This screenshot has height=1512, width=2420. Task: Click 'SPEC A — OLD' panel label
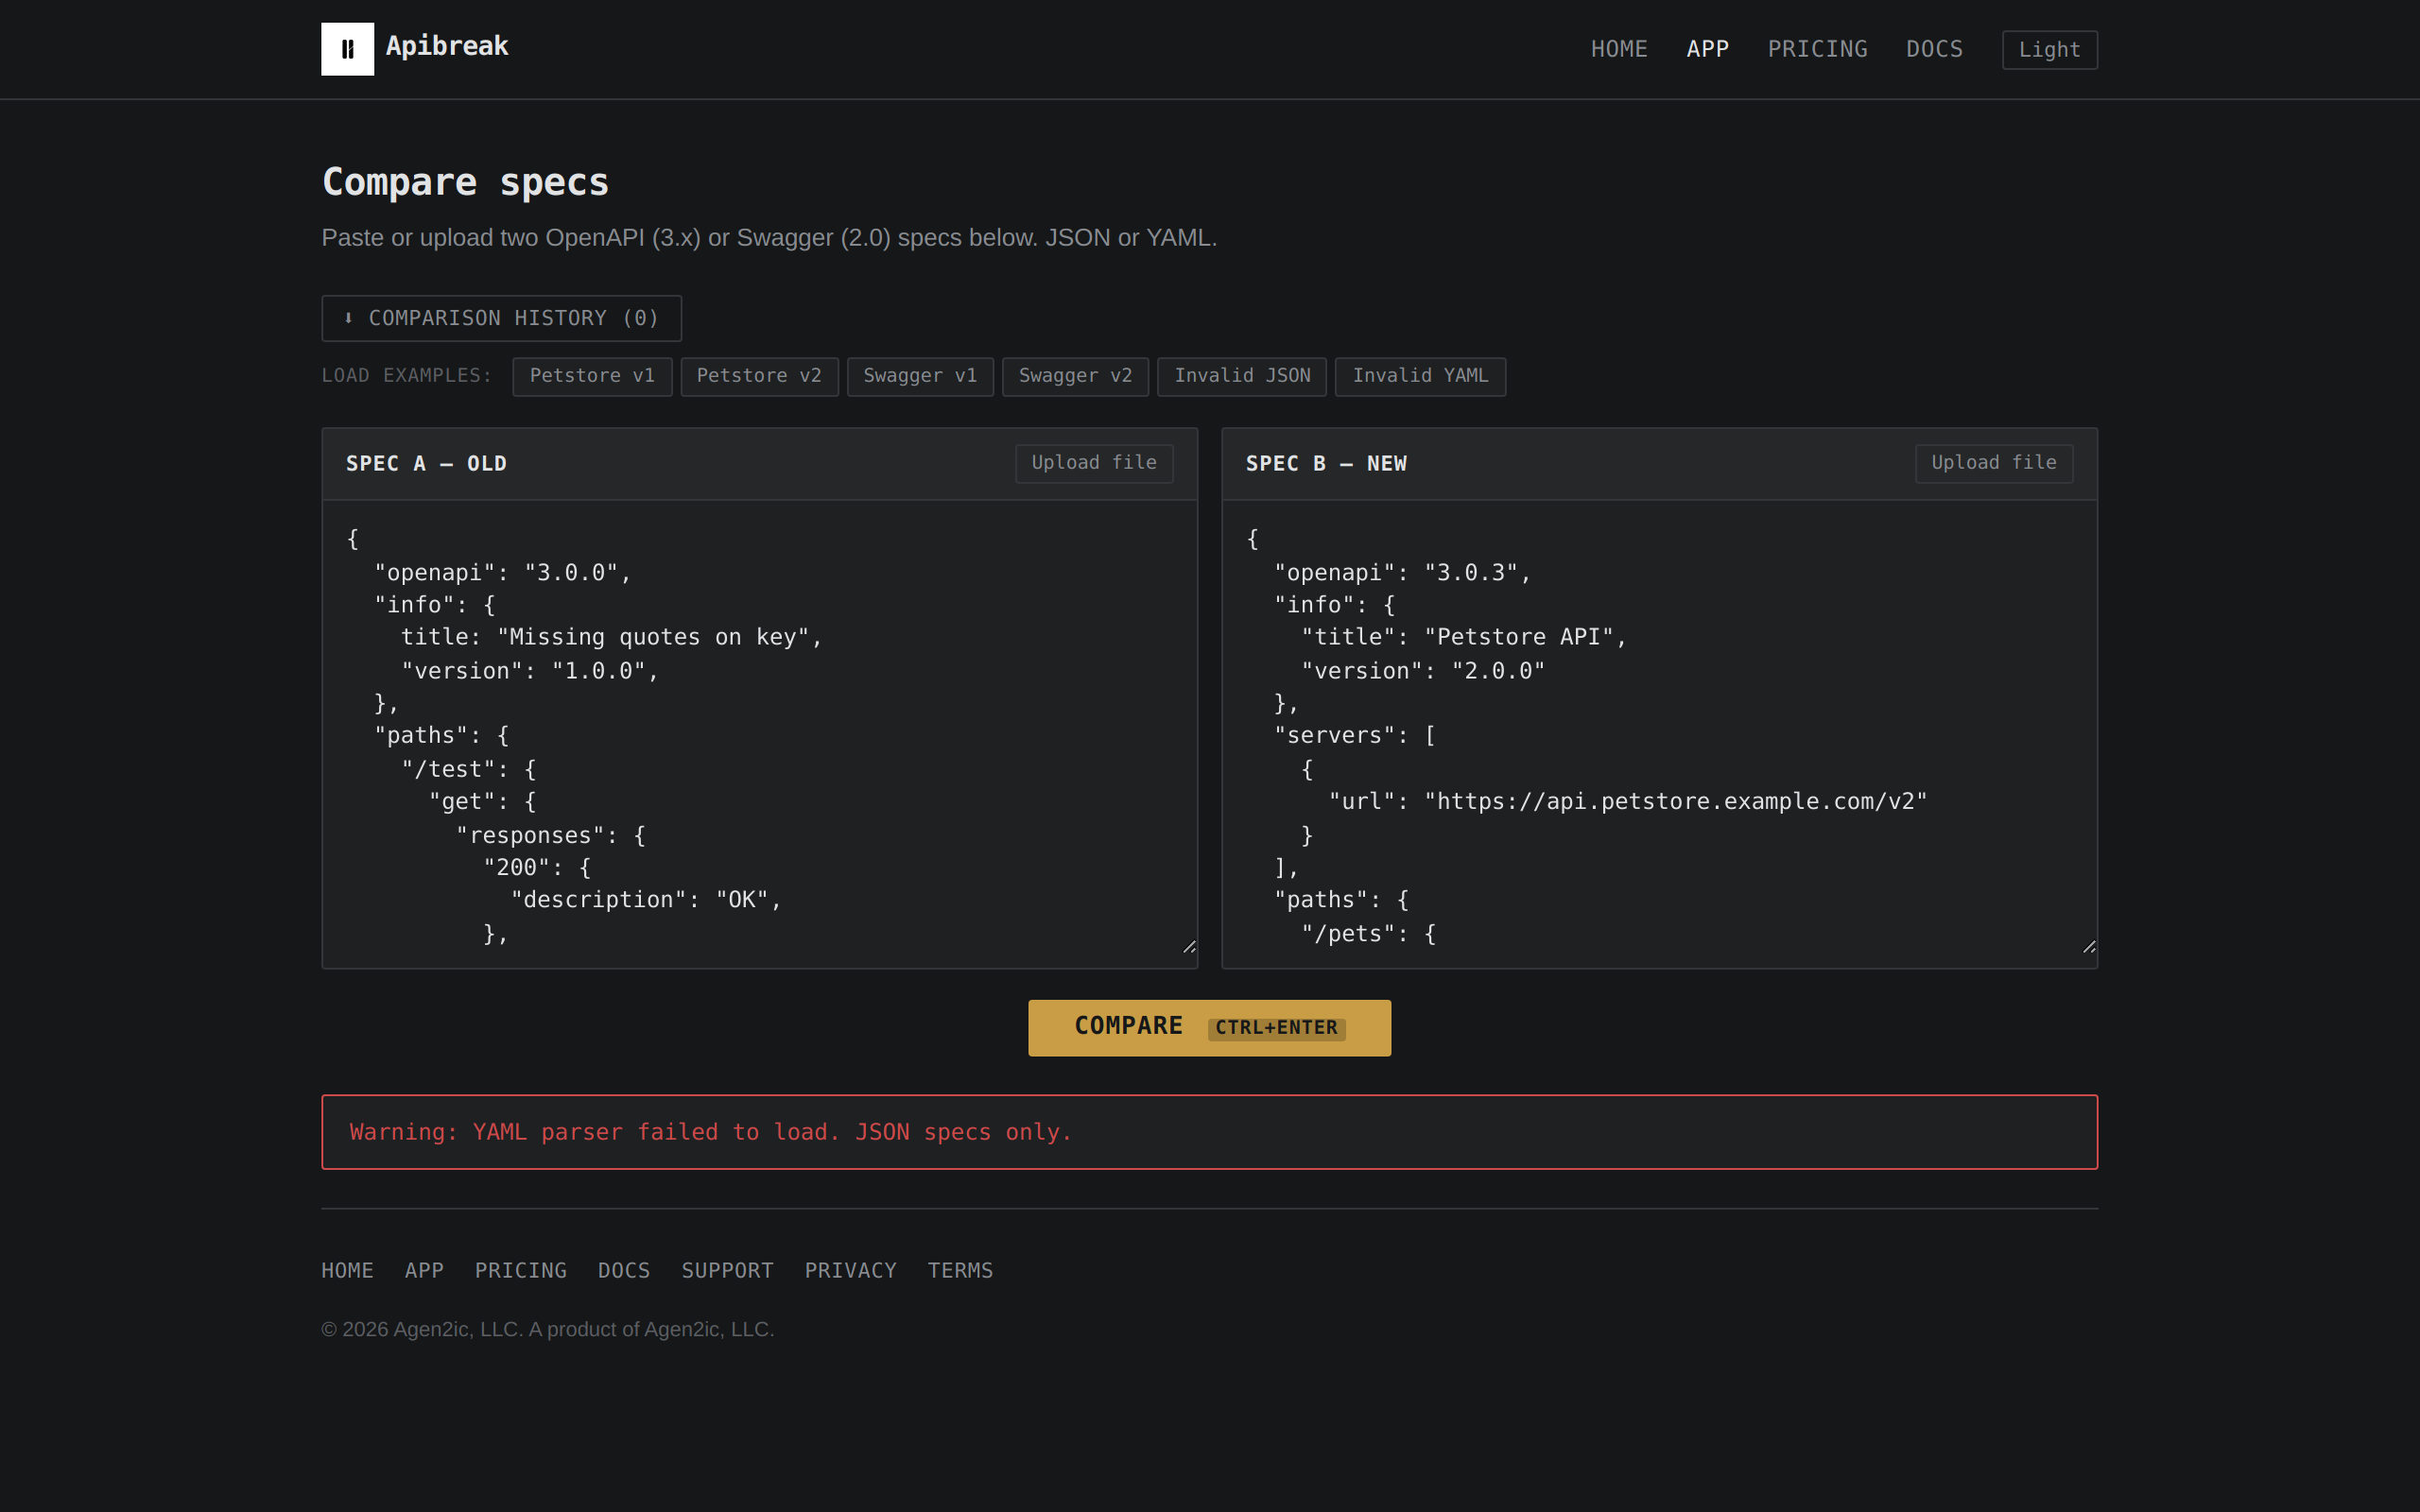[426, 464]
